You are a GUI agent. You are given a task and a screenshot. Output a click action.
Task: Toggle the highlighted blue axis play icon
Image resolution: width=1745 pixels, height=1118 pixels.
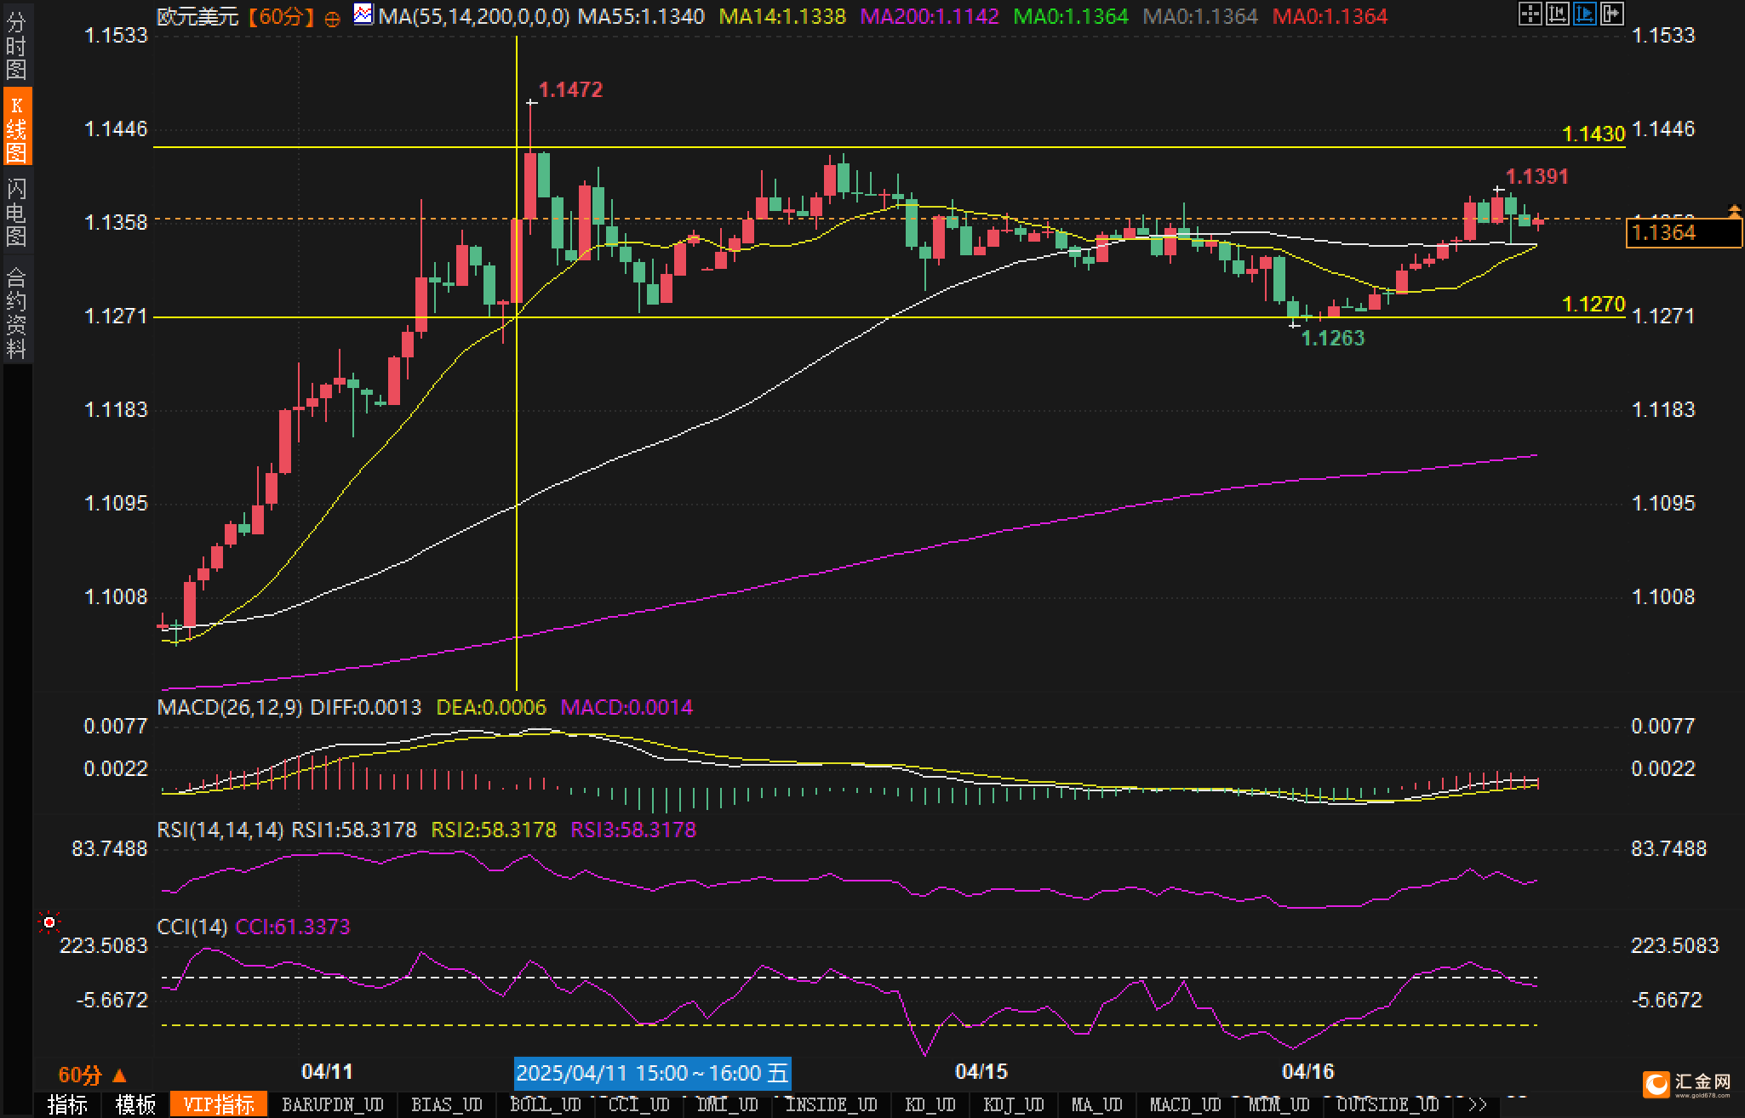point(1584,14)
